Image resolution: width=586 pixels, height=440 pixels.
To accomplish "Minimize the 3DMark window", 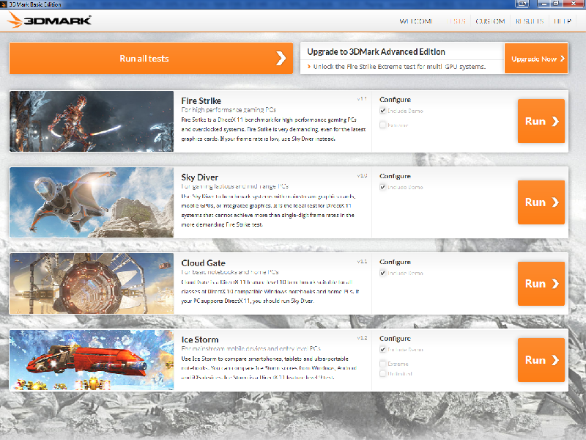I will (544, 4).
